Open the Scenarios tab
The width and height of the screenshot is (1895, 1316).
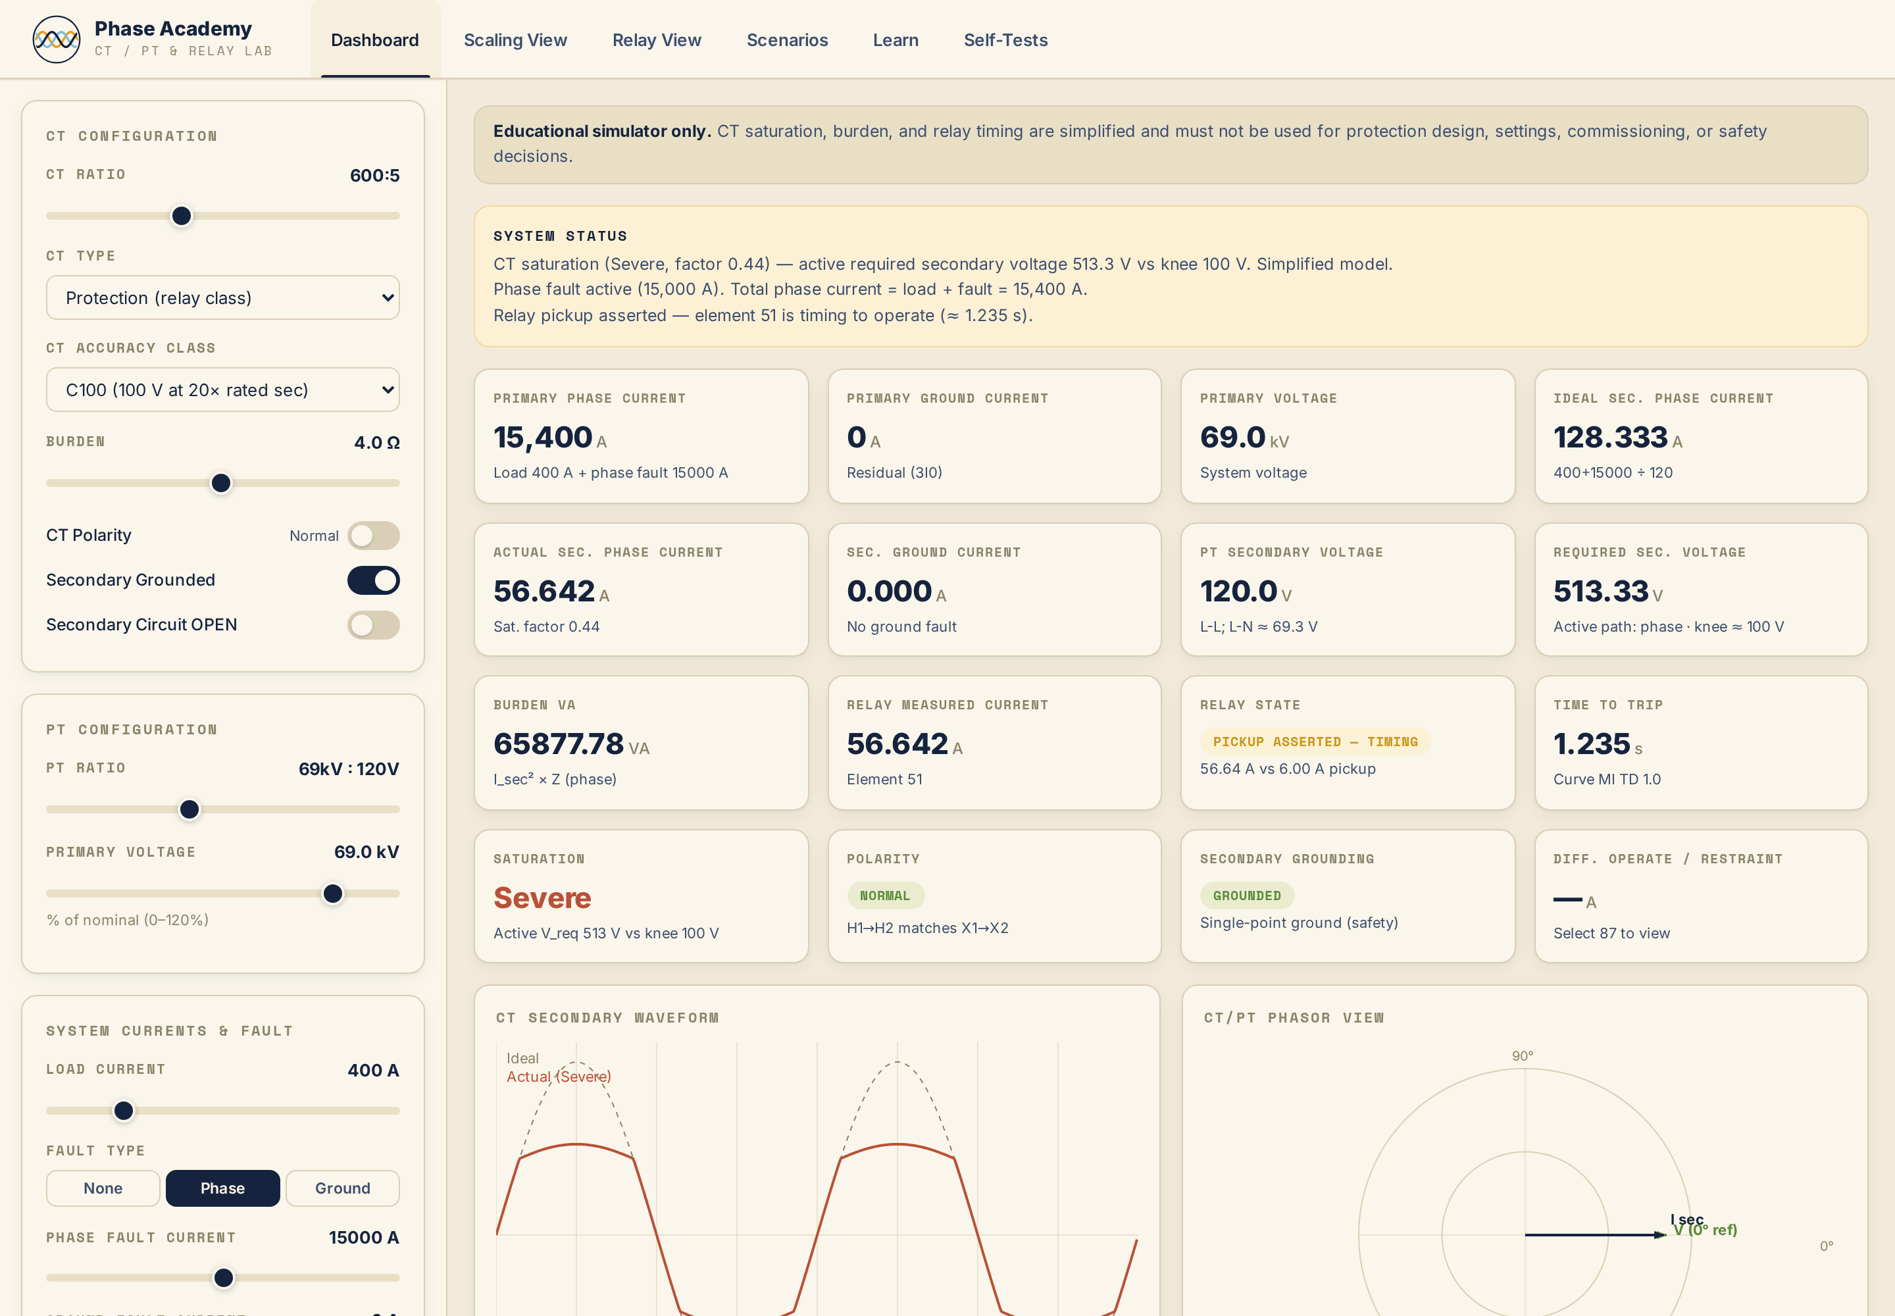787,39
